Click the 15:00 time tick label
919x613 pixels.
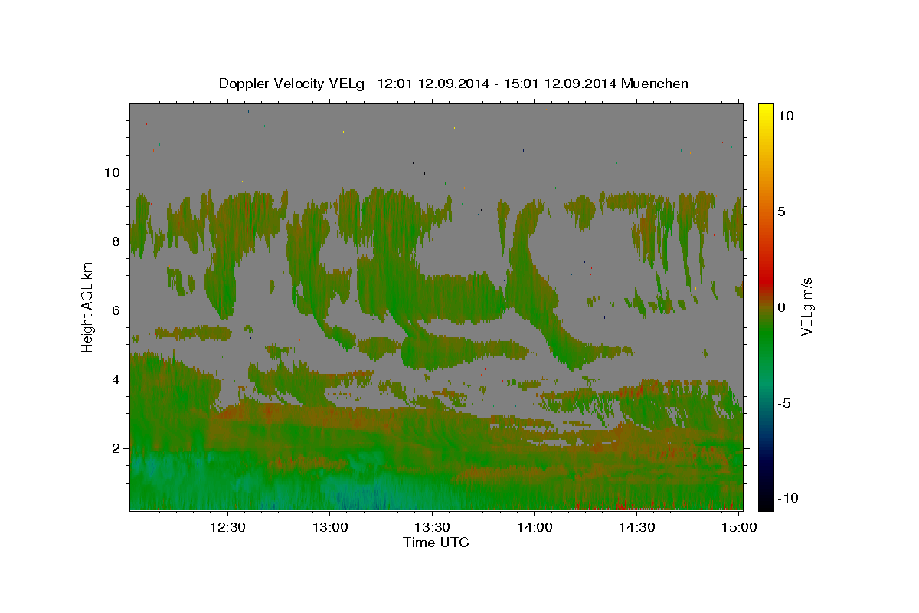[738, 527]
